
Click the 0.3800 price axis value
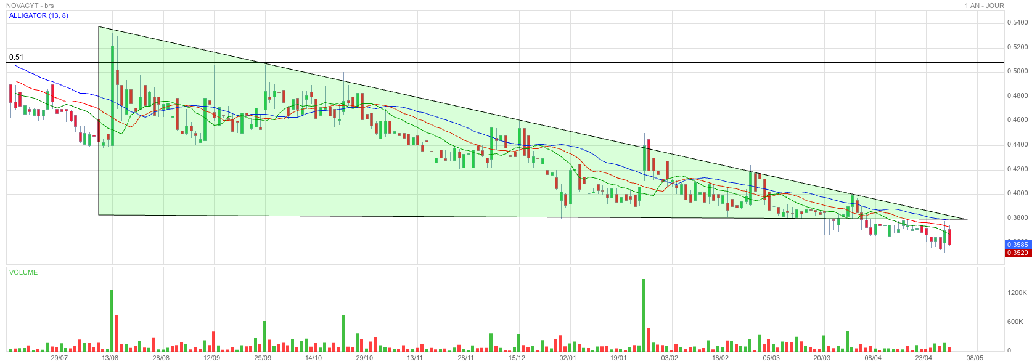point(1018,217)
